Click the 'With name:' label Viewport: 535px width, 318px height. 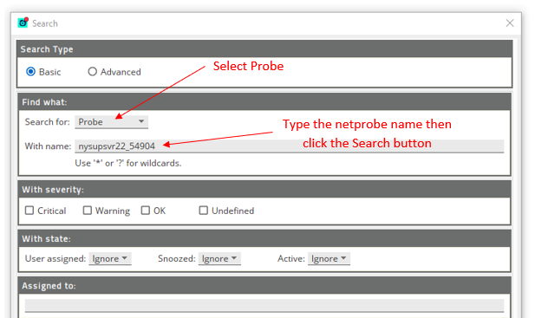tap(48, 146)
